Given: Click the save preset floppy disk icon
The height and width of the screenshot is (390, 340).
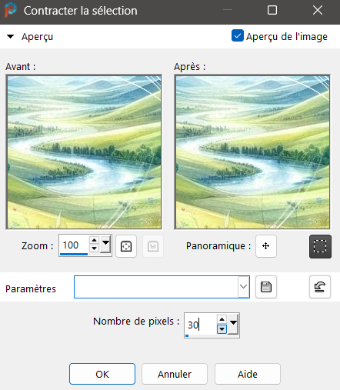Looking at the screenshot, I should [x=266, y=287].
